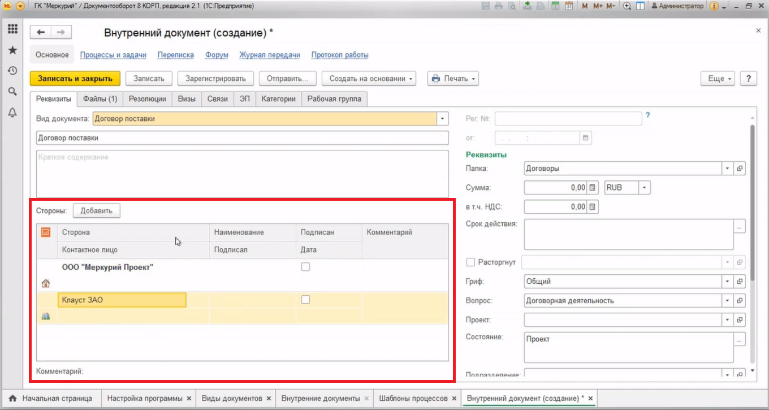This screenshot has width=769, height=410.
Task: Click blue question mark near Рег. №
Action: click(648, 115)
